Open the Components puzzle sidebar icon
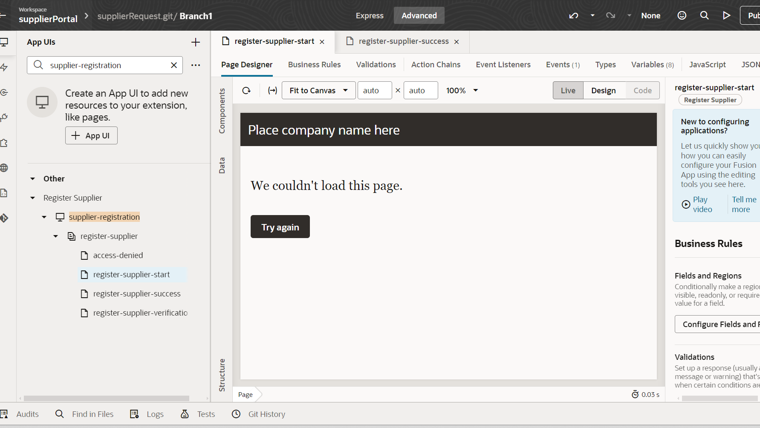 click(x=4, y=143)
